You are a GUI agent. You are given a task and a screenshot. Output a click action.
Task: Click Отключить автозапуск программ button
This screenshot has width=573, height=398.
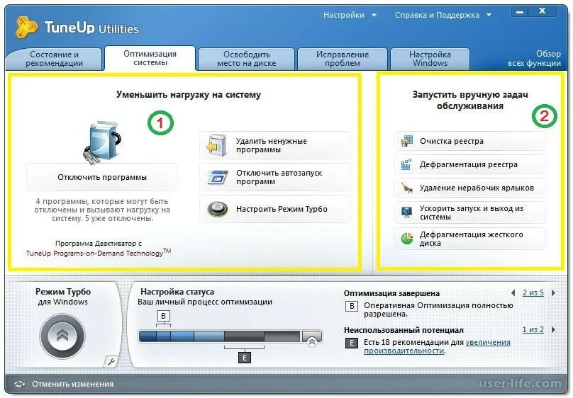275,177
